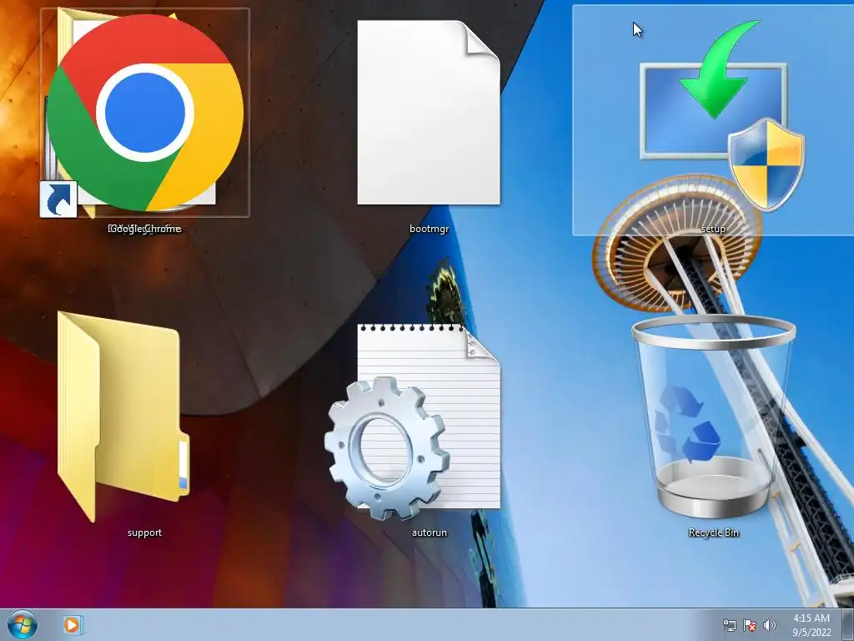
Task: Open the volume speaker tray icon
Action: tap(770, 625)
